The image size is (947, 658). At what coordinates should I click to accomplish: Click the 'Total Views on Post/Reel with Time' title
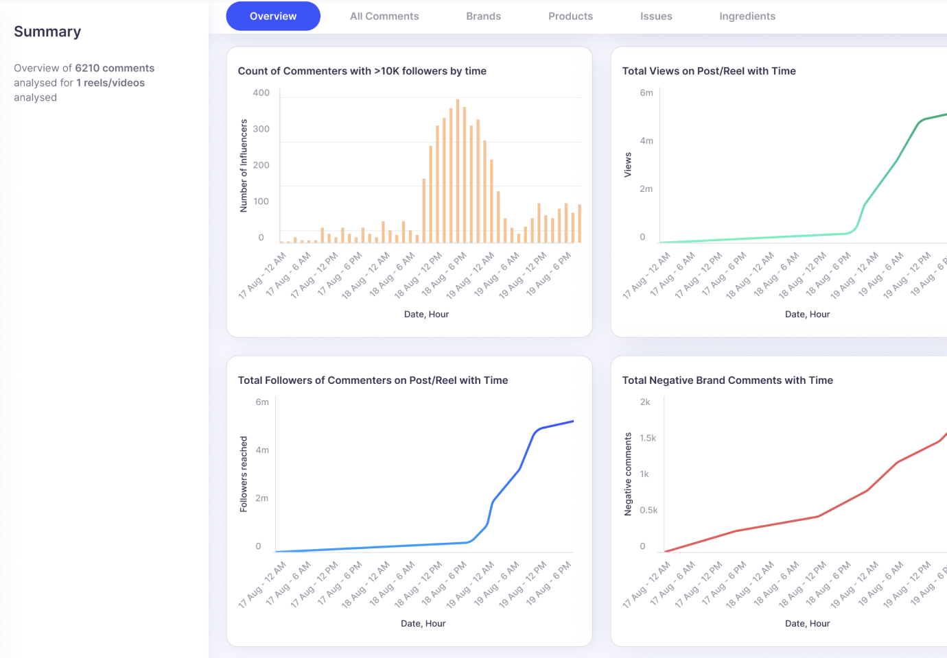[x=709, y=71]
